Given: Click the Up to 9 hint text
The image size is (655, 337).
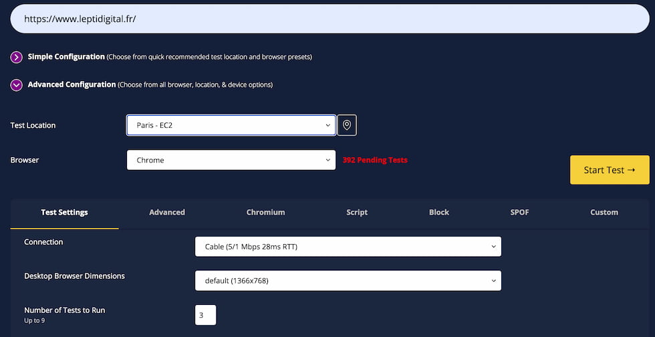Looking at the screenshot, I should tap(35, 321).
